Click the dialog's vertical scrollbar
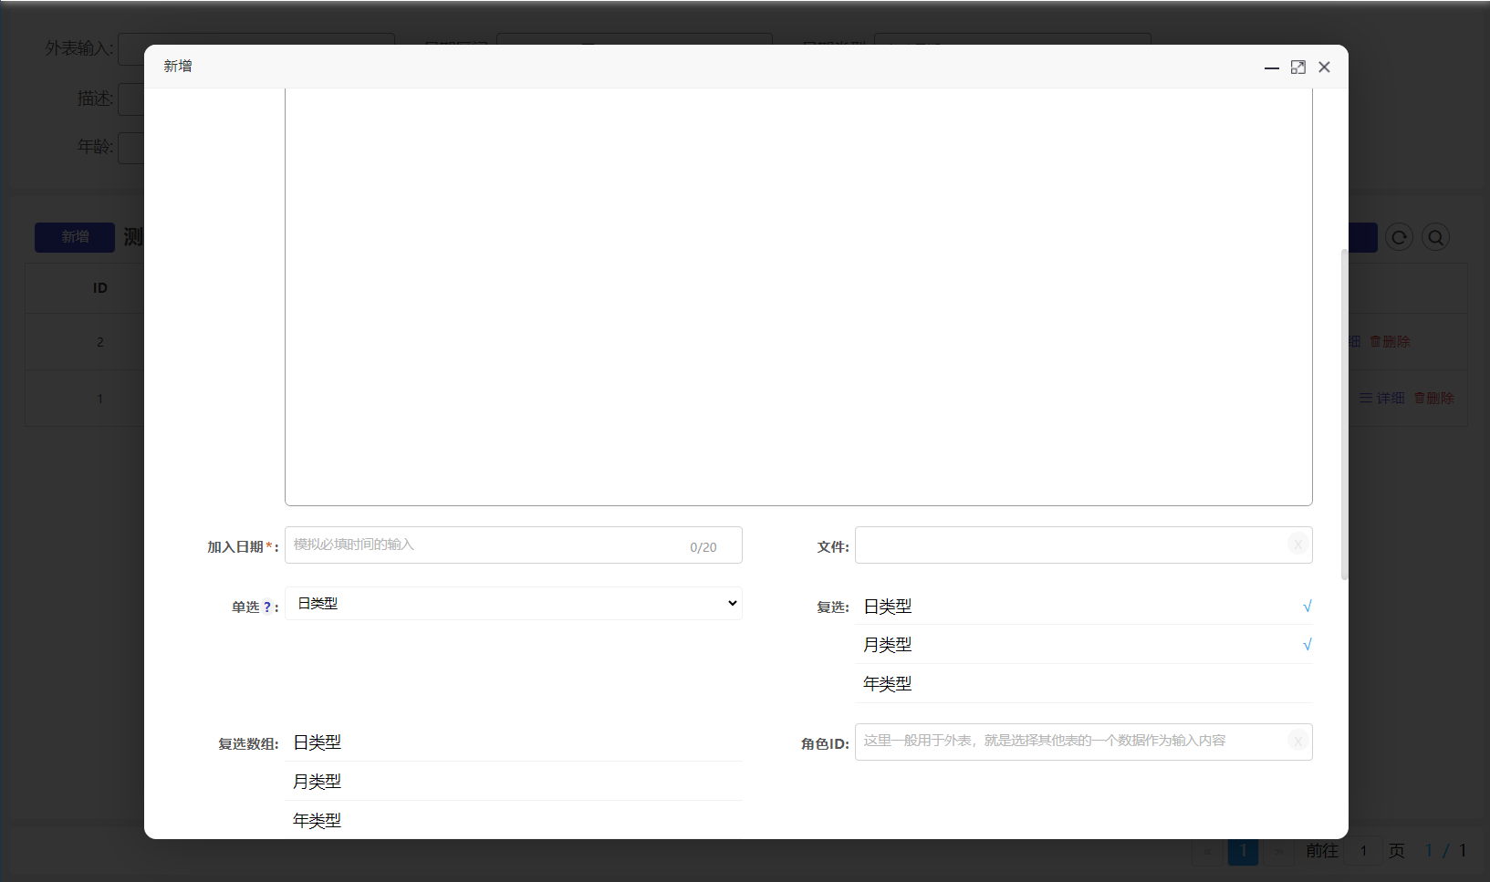This screenshot has width=1490, height=882. coord(1344,410)
